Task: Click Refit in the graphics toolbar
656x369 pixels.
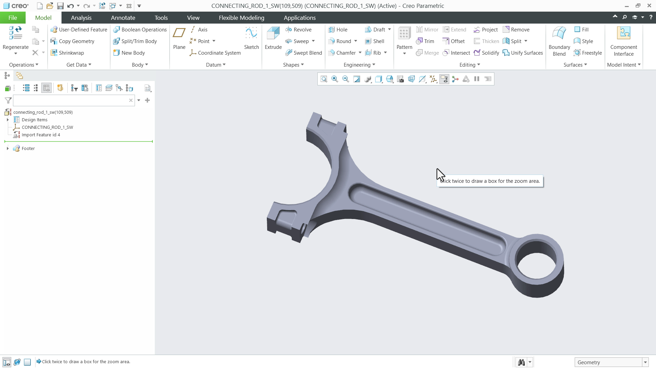Action: 324,79
